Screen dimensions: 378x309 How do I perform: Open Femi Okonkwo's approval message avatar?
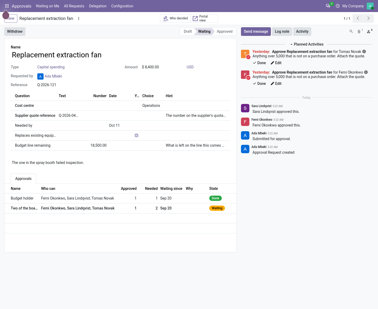coord(245,122)
